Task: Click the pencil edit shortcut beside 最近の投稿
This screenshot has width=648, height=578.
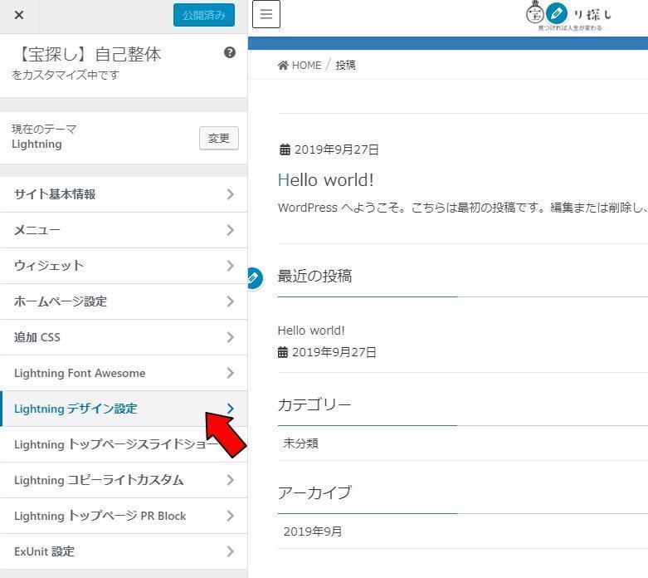Action: 253,277
